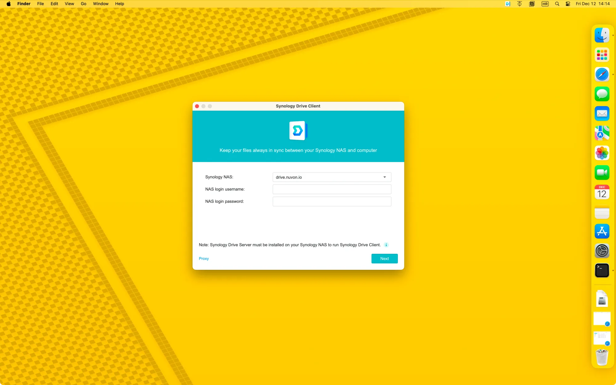
Task: Click the Next button
Action: [x=384, y=259]
